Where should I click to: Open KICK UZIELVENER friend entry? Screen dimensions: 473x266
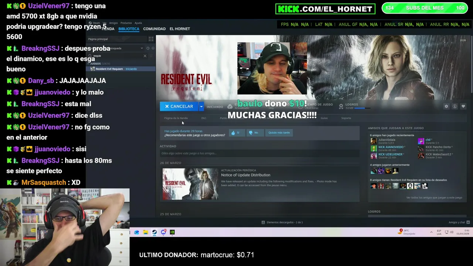(x=387, y=156)
